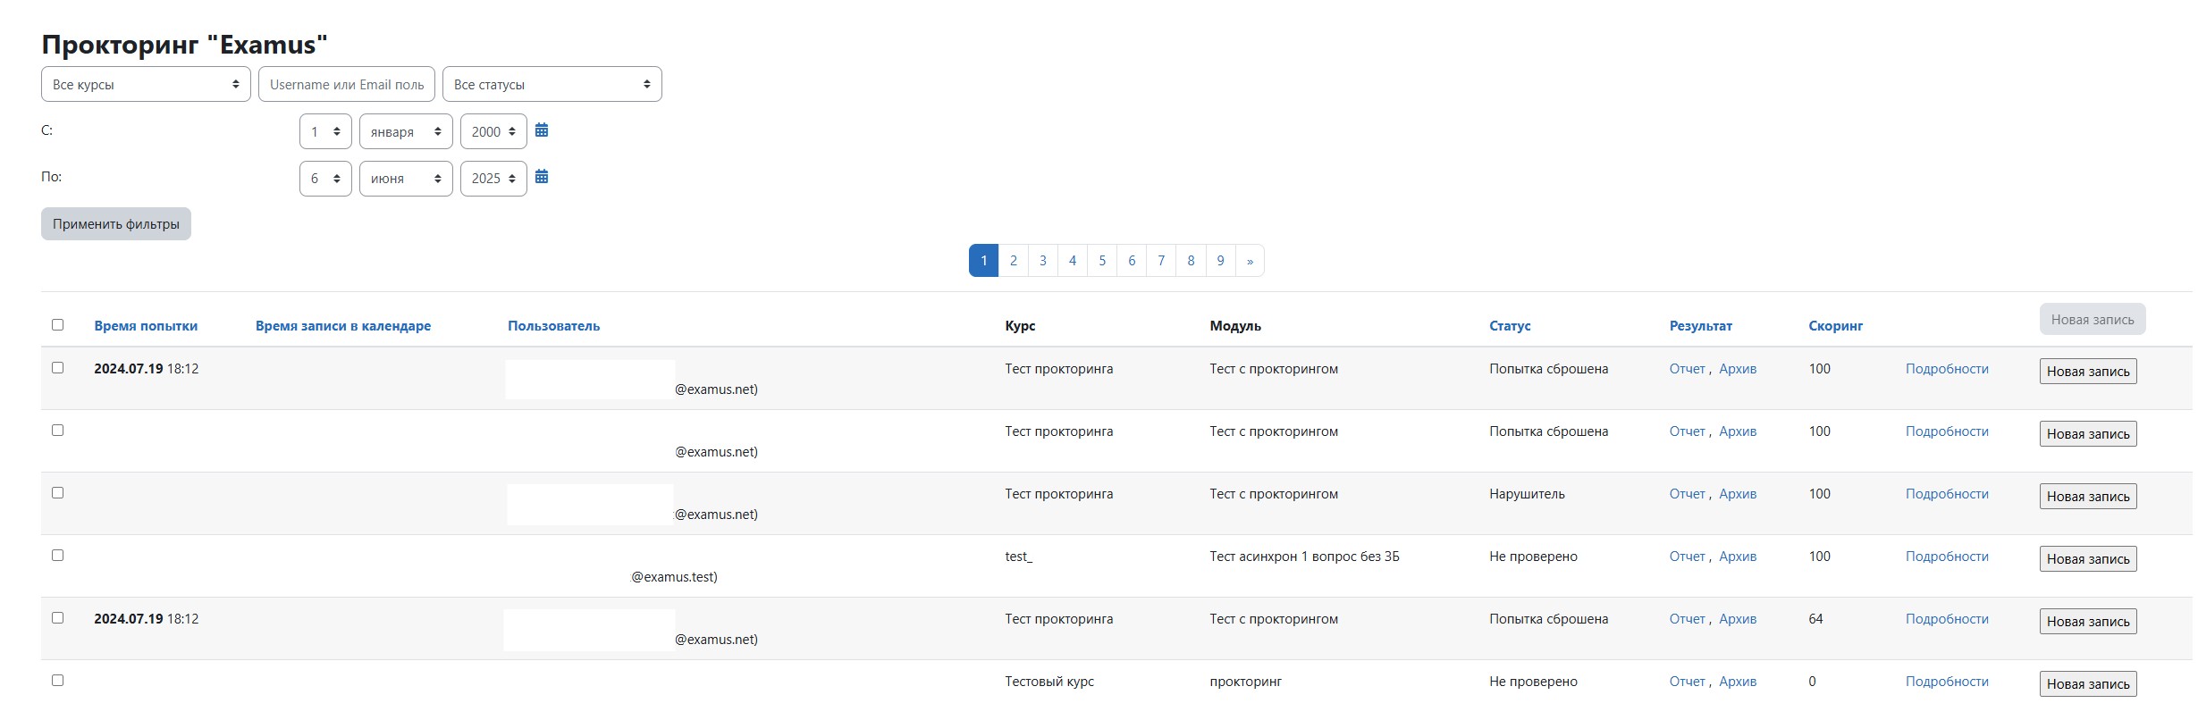The image size is (2198, 720).
Task: Sort by Время попытки column
Action: 146,326
